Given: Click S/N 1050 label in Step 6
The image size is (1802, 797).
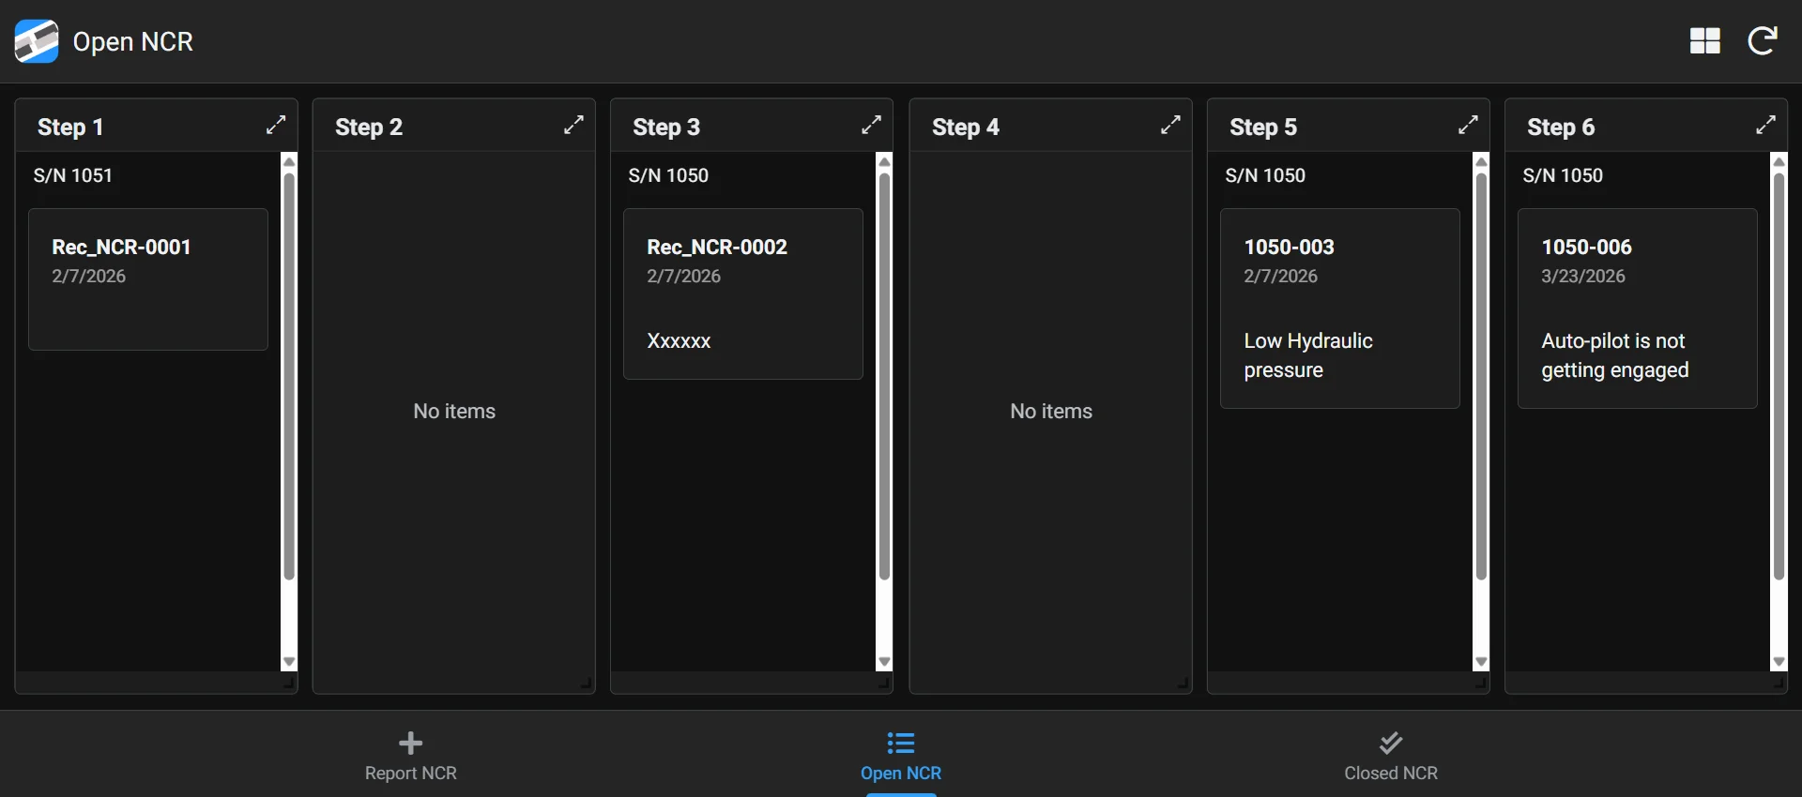Looking at the screenshot, I should pos(1563,175).
